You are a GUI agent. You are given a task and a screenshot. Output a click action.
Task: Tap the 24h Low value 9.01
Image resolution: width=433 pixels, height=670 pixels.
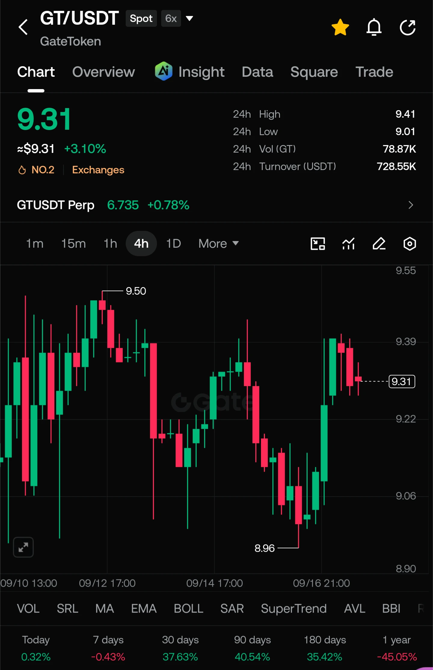405,132
